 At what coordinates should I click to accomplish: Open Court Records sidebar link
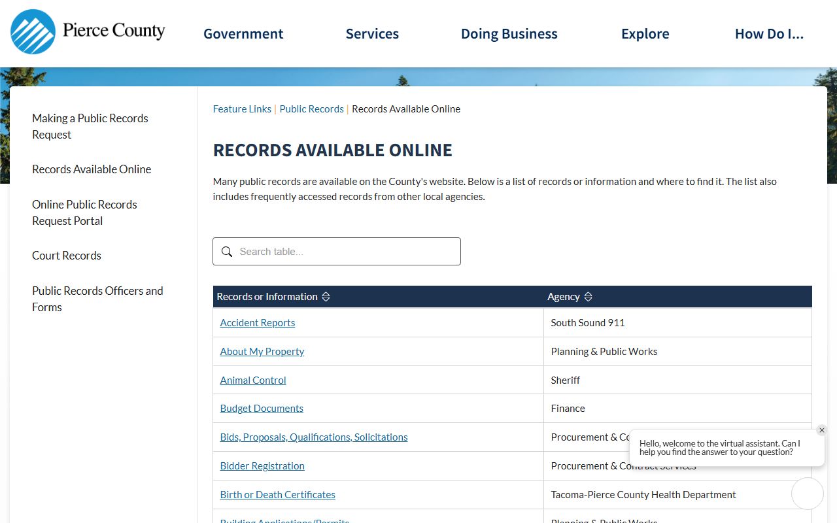tap(67, 256)
